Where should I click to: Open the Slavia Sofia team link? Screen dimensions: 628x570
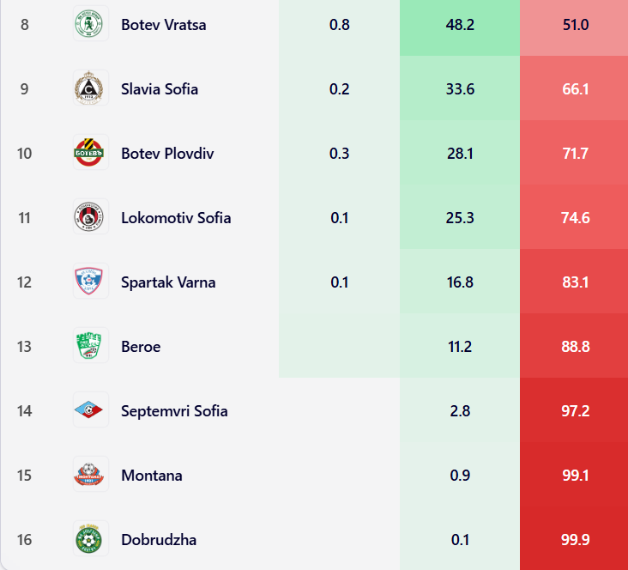(160, 89)
